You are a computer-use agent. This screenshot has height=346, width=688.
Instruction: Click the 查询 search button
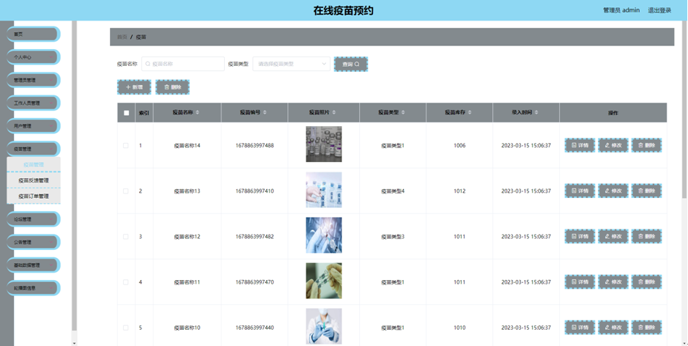350,64
